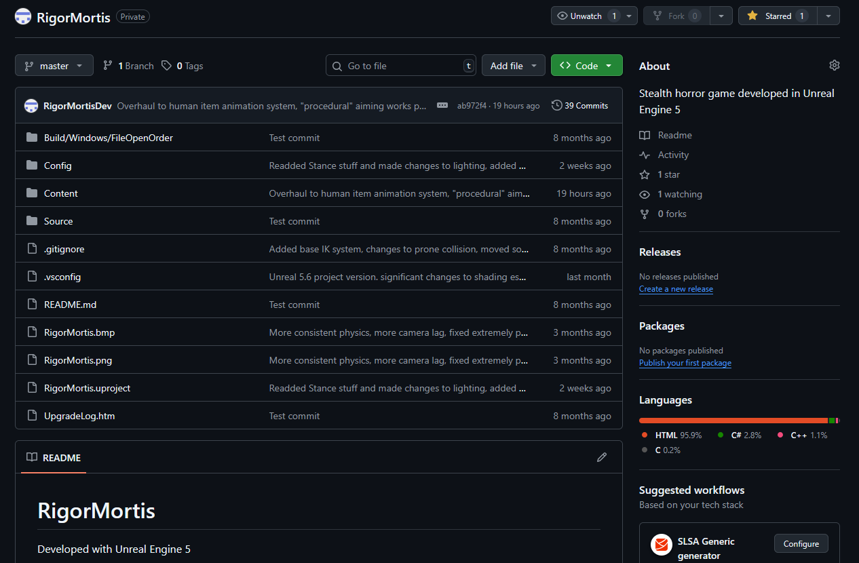
Task: Click the HTML 95.9% language entry
Action: [672, 435]
